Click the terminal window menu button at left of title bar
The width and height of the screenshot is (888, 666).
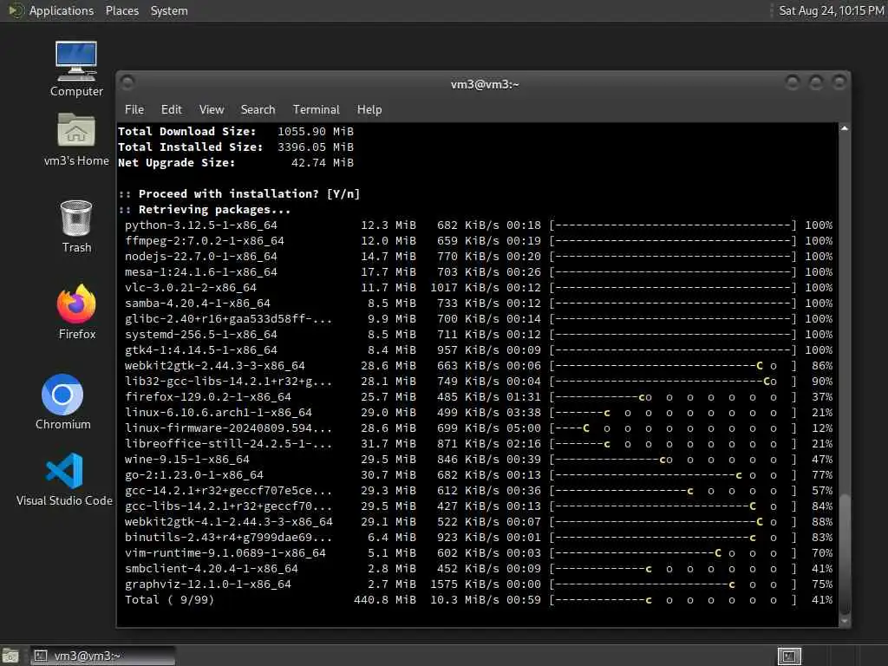tap(127, 82)
